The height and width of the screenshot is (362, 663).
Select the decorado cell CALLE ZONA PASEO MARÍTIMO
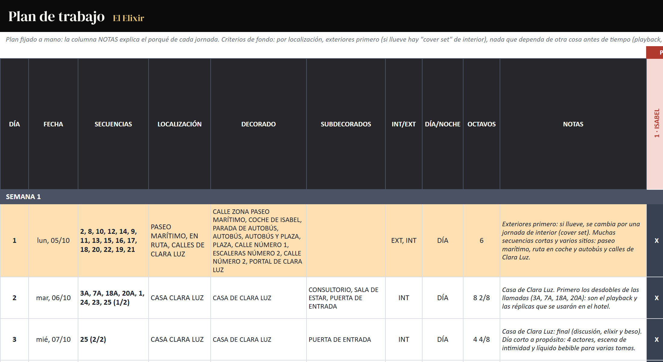pyautogui.click(x=259, y=240)
